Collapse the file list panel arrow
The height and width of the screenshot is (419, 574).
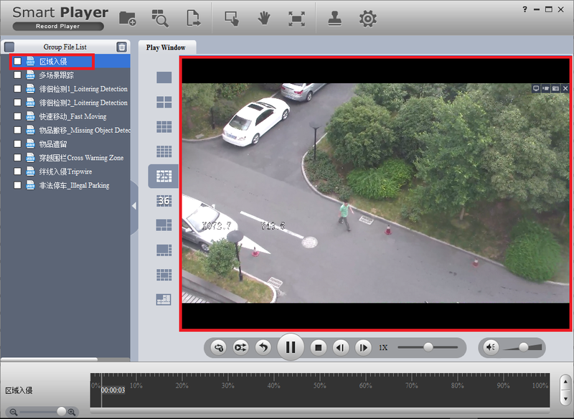(134, 206)
